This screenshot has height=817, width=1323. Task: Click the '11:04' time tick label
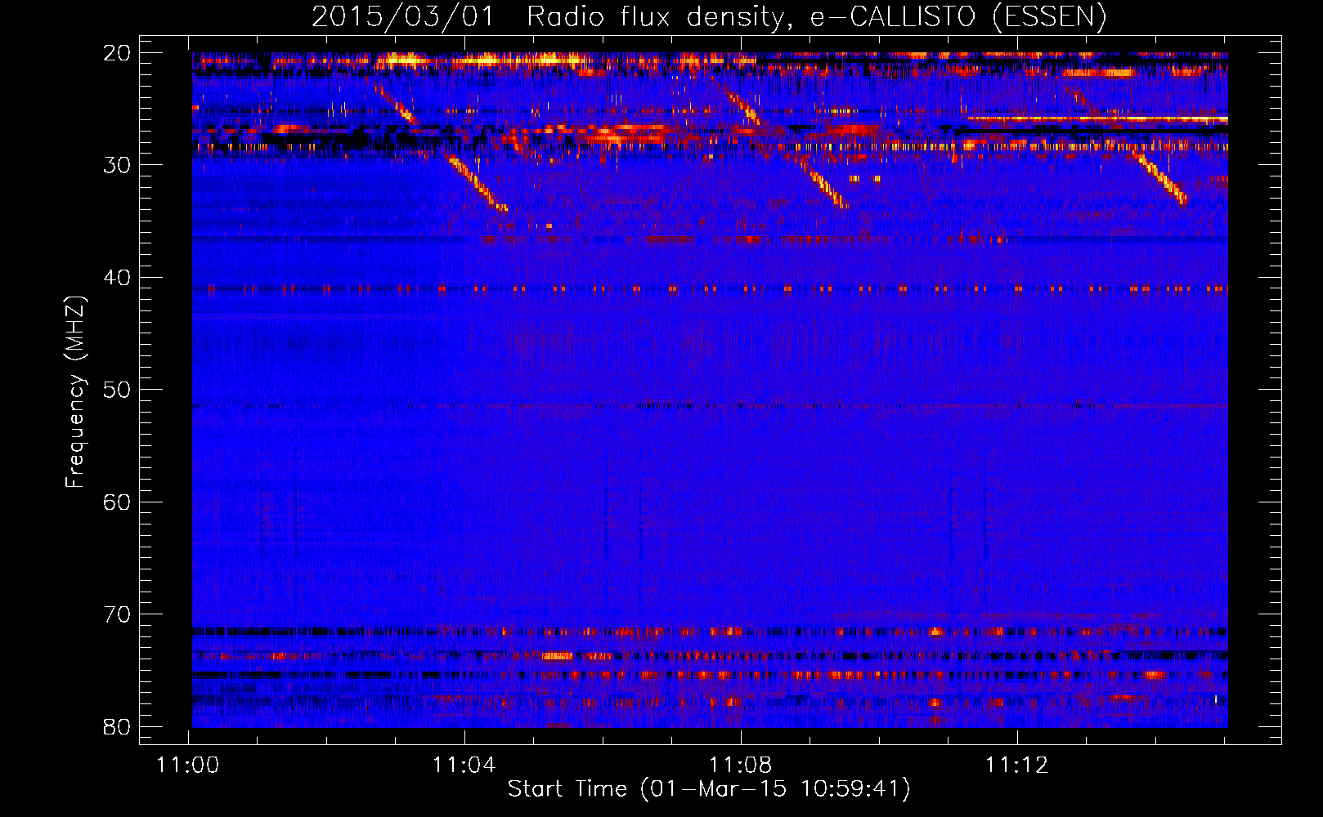tap(464, 766)
